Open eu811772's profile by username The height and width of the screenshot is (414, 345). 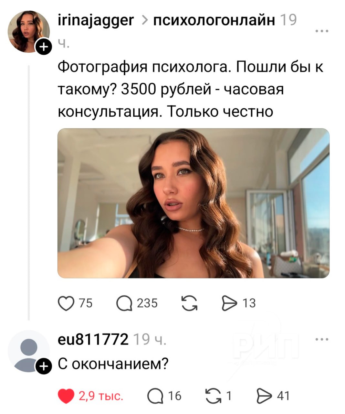click(93, 339)
